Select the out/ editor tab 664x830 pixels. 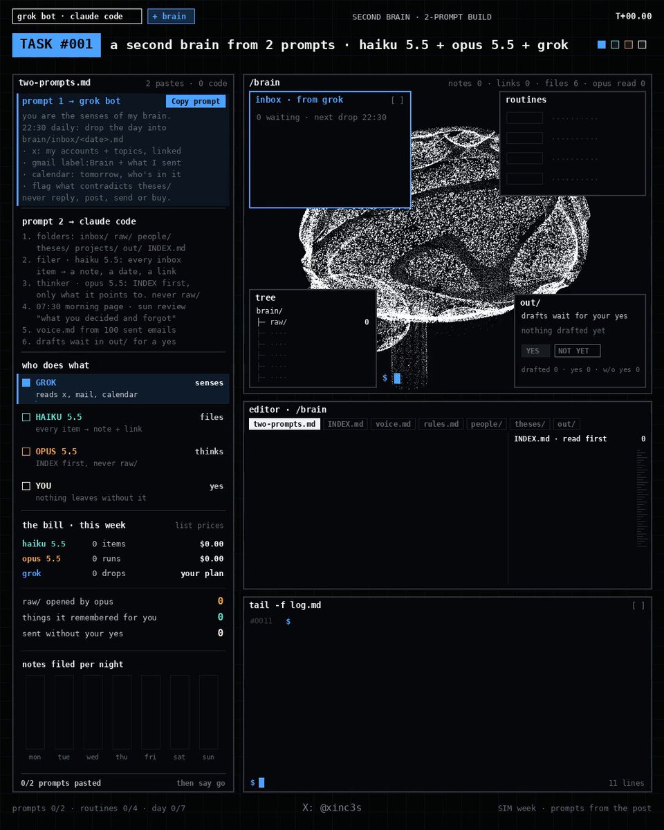[566, 424]
